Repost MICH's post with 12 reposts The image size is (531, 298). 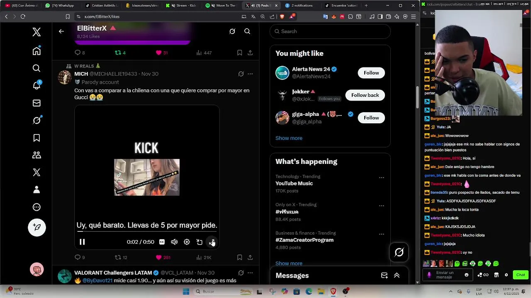pyautogui.click(x=121, y=257)
